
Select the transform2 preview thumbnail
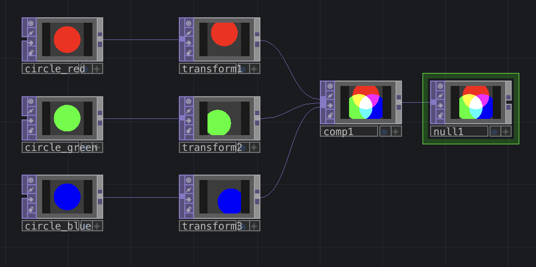[224, 118]
